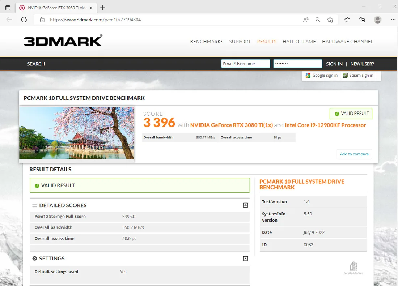This screenshot has width=398, height=286.
Task: Click the Search link in dark bar
Action: pos(36,64)
